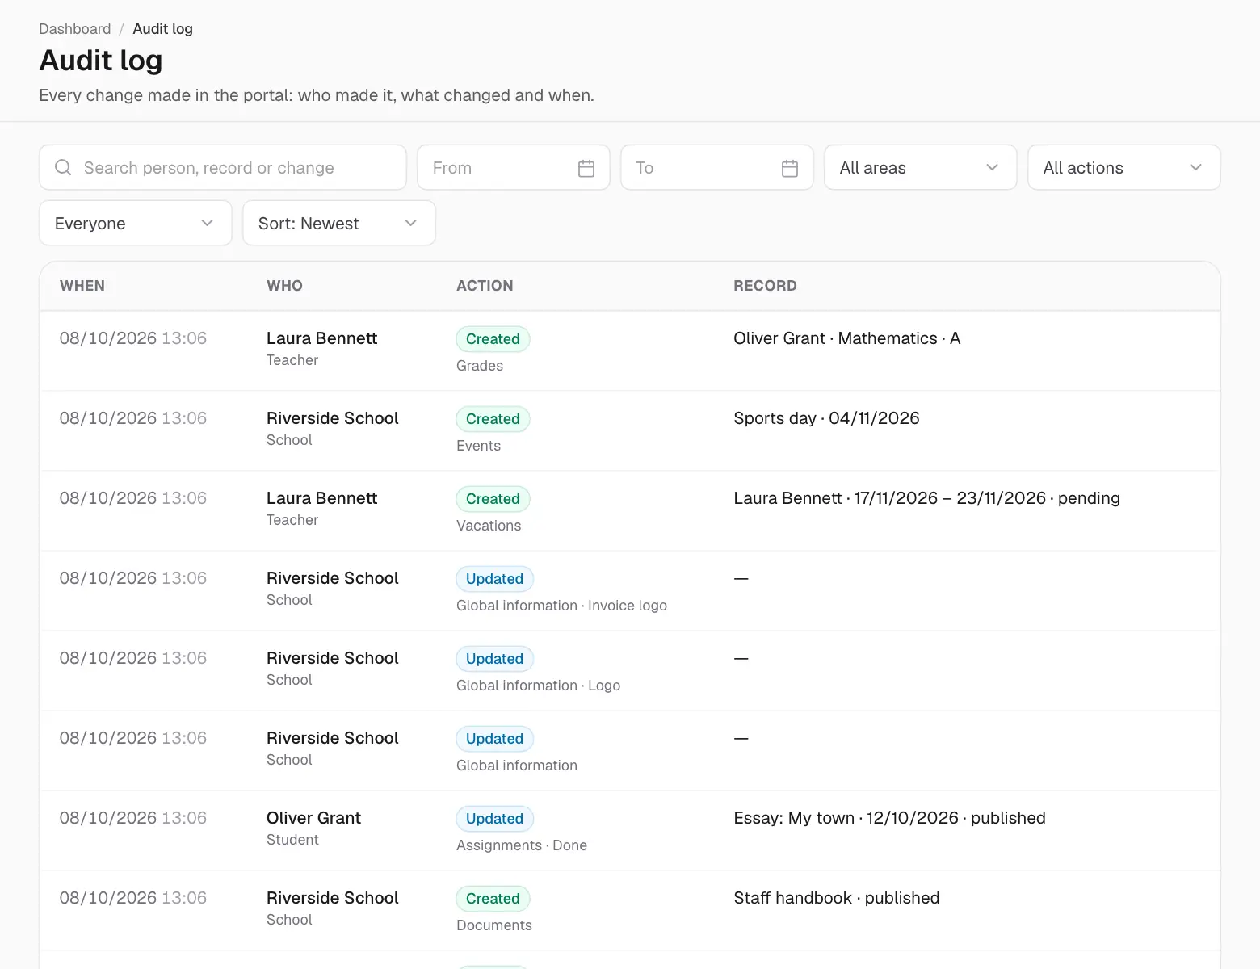Click the search magnifier icon

[63, 168]
